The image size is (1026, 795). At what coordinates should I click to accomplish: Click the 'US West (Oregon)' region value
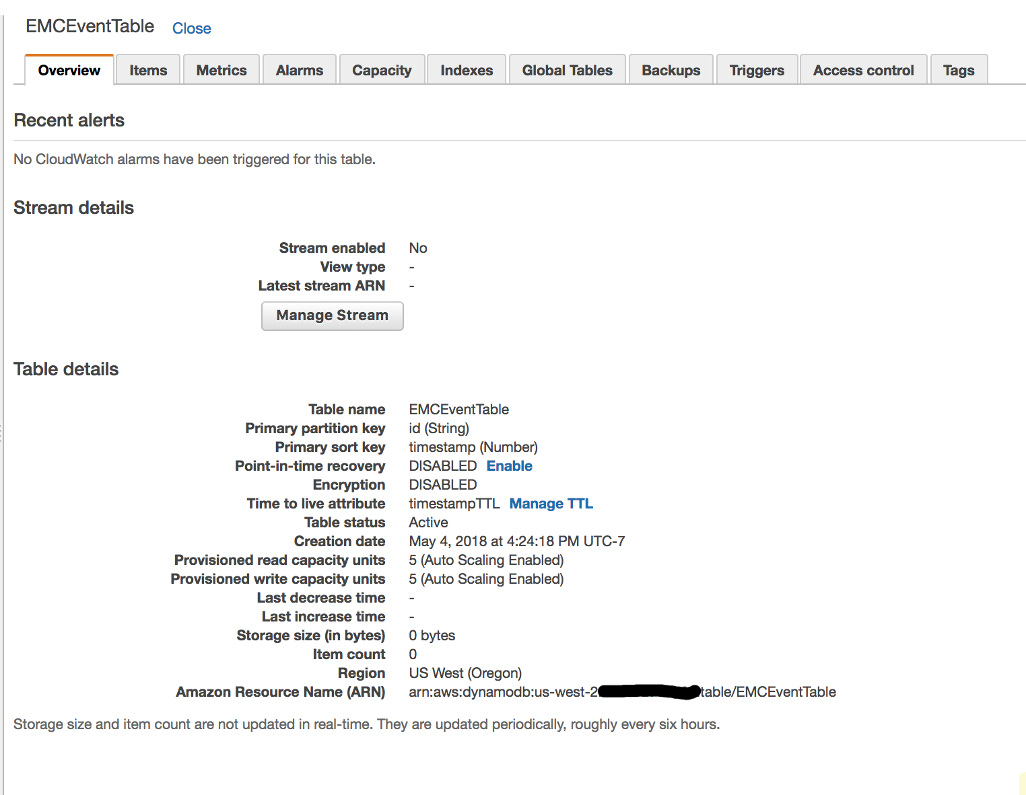coord(465,673)
